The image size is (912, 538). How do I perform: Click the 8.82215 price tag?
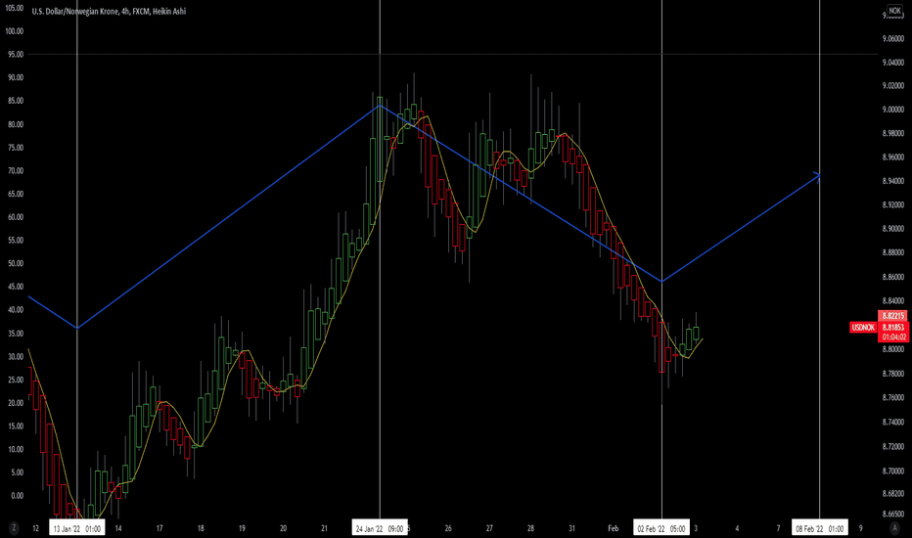(892, 316)
